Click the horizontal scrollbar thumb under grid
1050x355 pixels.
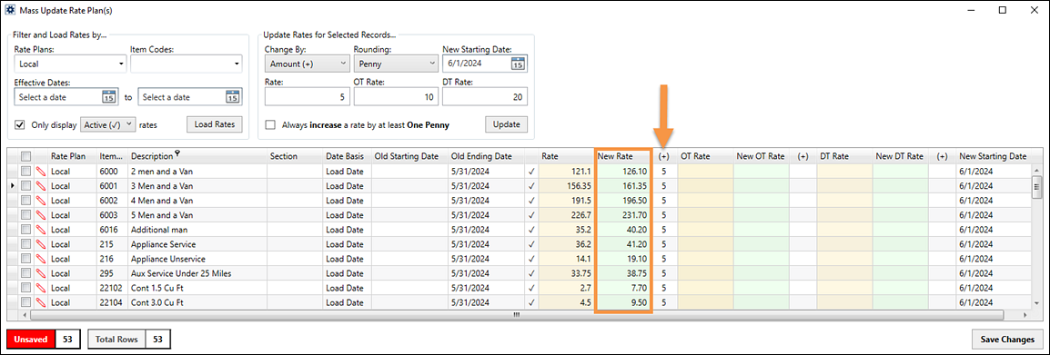[x=516, y=314]
